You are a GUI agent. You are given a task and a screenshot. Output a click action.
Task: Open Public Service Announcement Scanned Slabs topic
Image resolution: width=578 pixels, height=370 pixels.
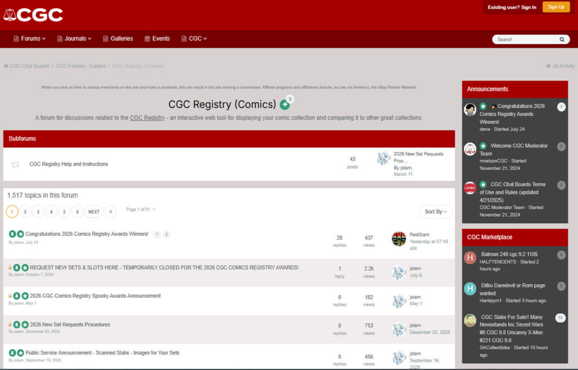pyautogui.click(x=103, y=353)
